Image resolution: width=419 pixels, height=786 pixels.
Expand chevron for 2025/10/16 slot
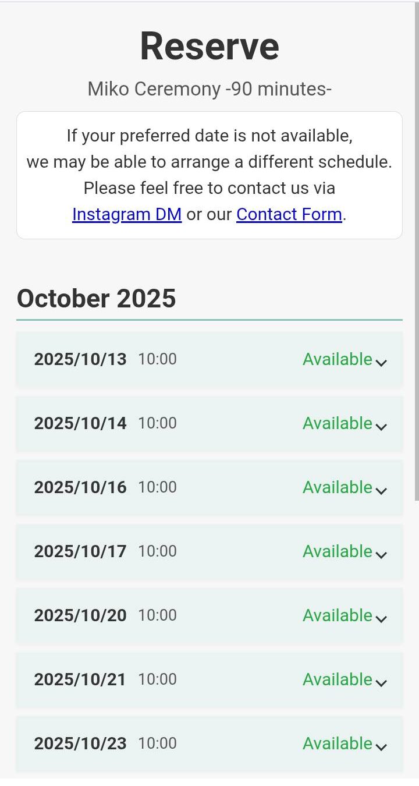tap(381, 490)
